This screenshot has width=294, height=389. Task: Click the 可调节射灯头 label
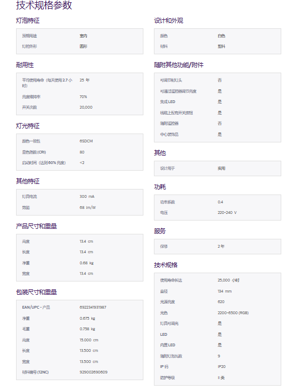coord(171,80)
